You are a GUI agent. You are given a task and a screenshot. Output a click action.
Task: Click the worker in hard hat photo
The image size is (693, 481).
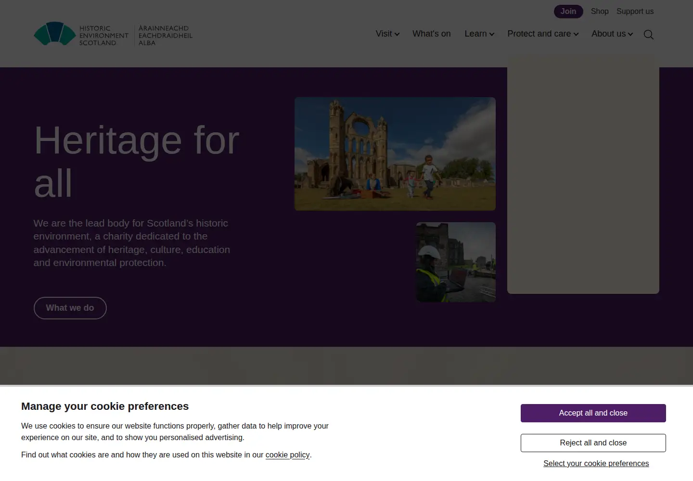456,262
